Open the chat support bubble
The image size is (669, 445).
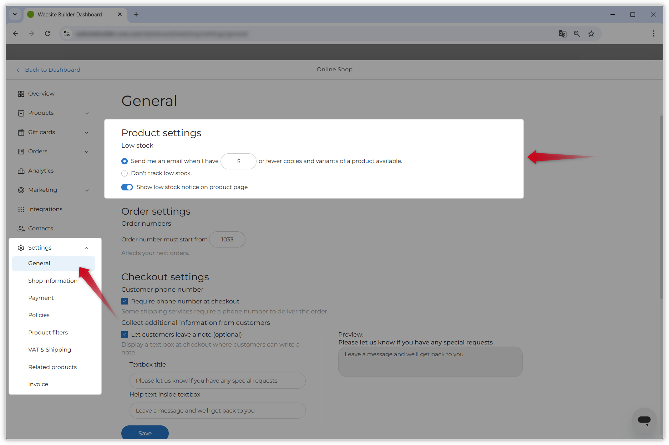(644, 420)
